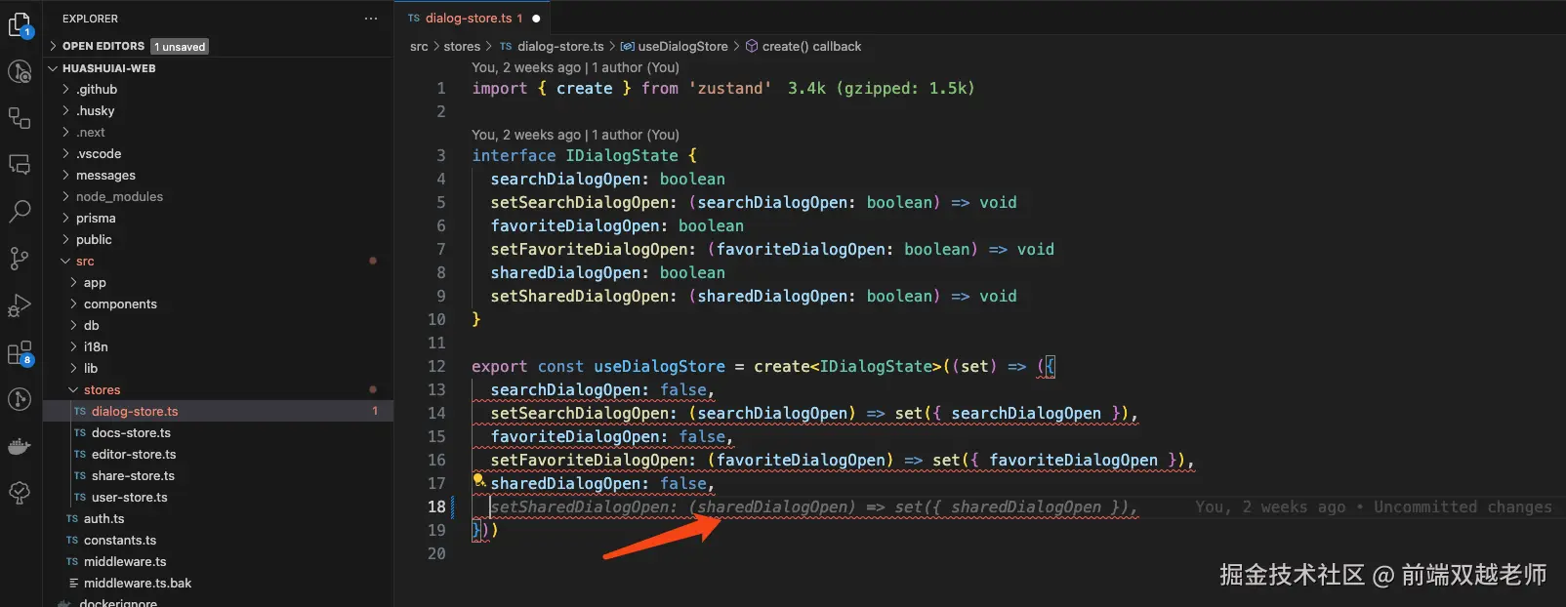Viewport: 1566px width, 607px height.
Task: Open the circular git graph activity icon
Action: click(x=20, y=399)
